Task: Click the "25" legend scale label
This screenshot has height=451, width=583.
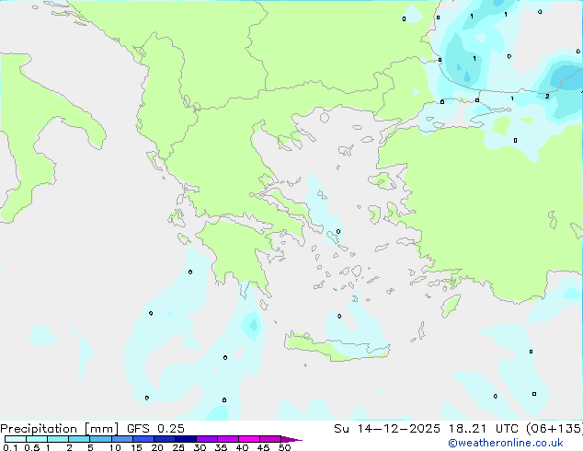Action: (178, 447)
